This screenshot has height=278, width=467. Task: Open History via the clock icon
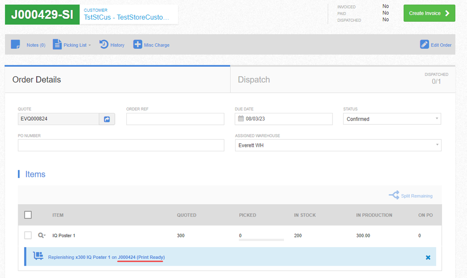(x=104, y=44)
